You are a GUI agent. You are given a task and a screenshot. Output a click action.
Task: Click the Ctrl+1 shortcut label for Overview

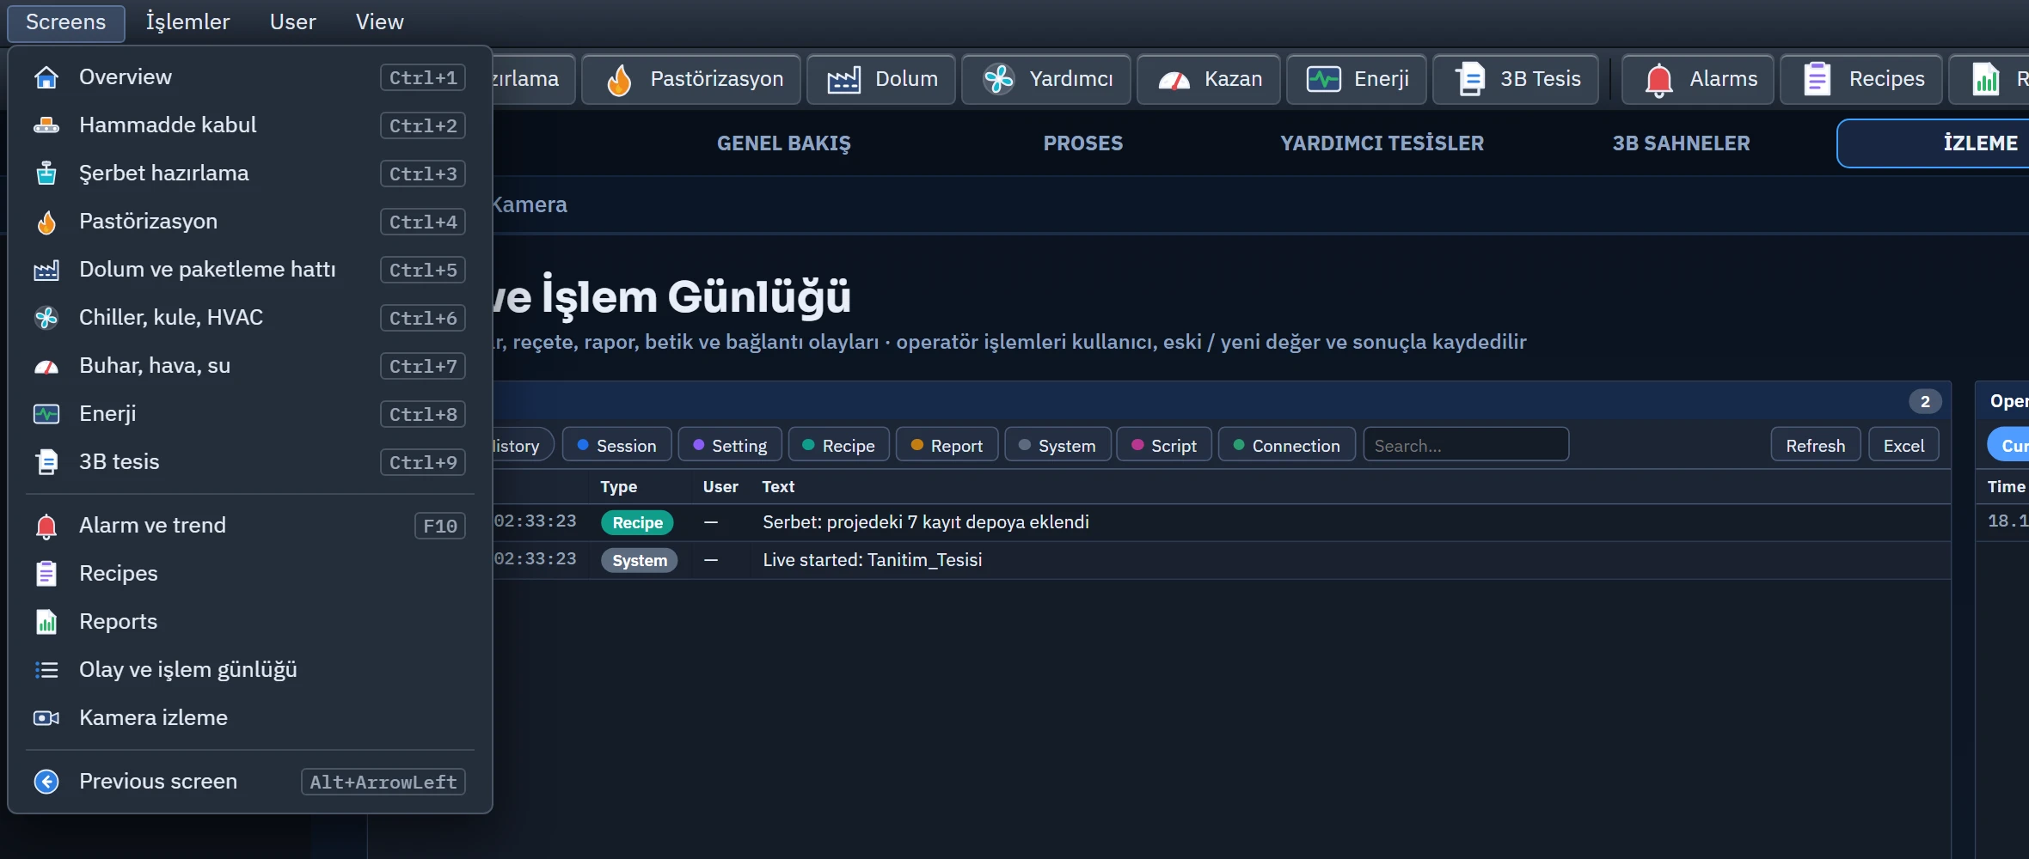(423, 77)
